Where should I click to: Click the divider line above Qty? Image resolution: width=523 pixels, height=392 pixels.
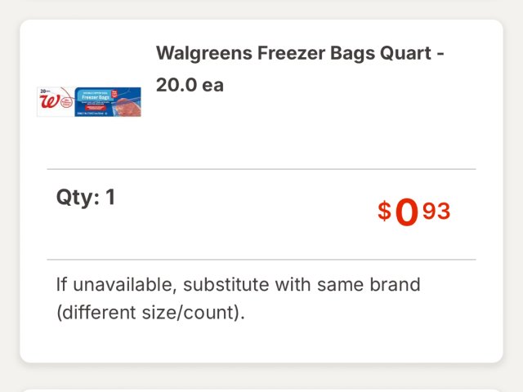(261, 169)
